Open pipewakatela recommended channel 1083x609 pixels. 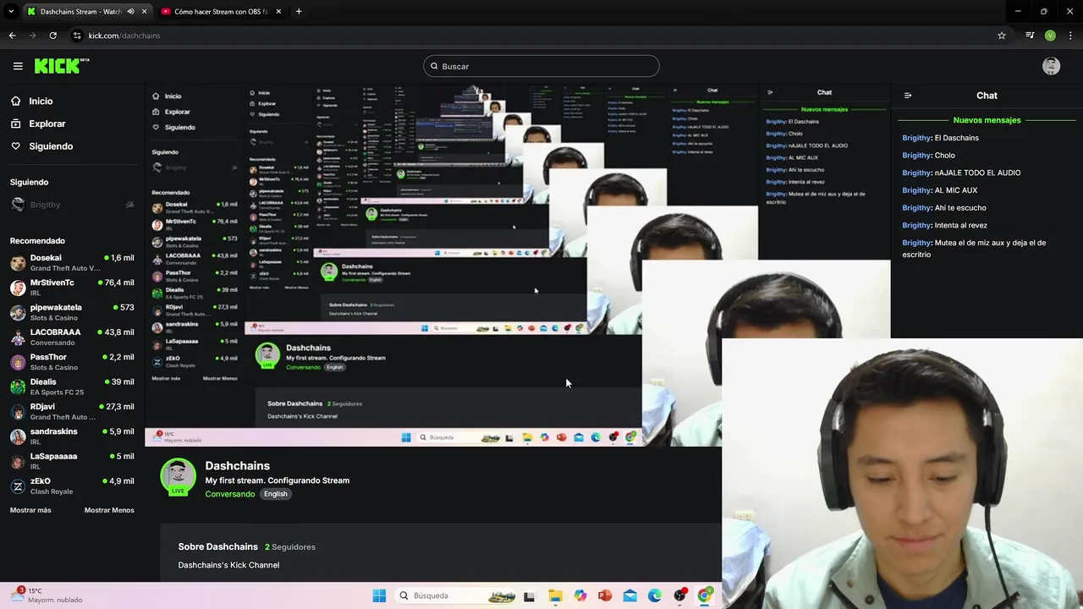point(72,312)
